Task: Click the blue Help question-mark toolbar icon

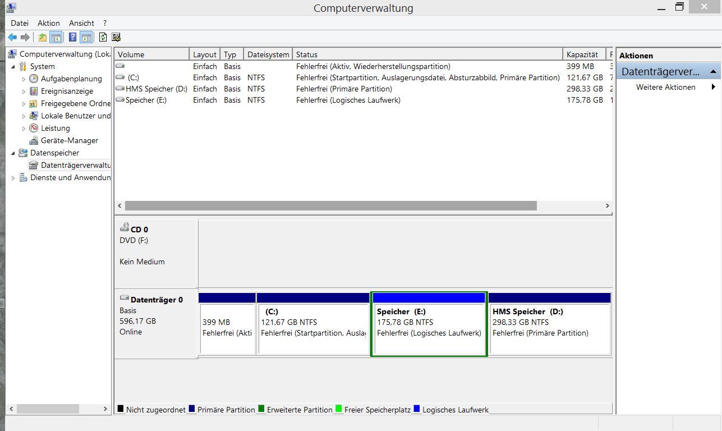Action: coord(72,38)
